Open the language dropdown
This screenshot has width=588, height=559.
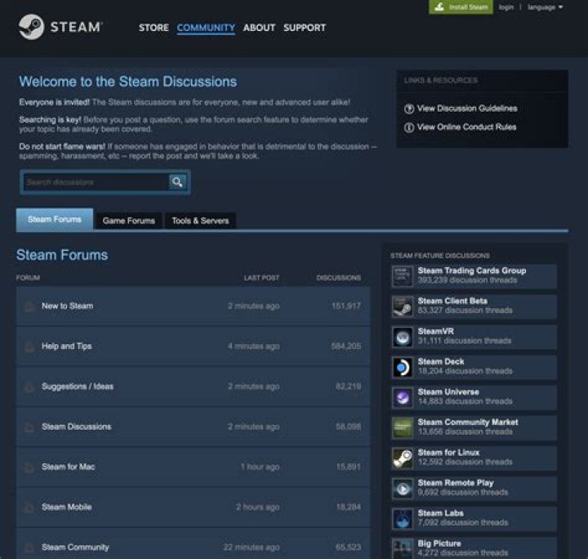[x=545, y=7]
